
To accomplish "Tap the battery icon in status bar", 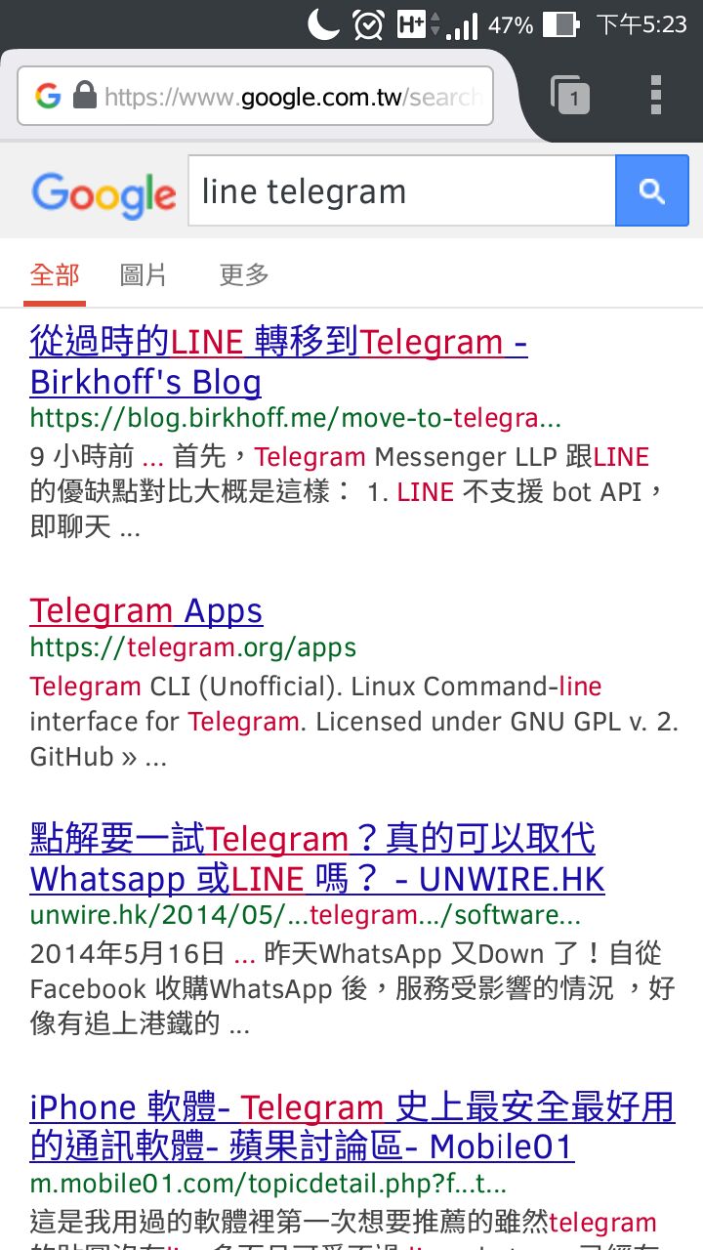I will click(x=560, y=24).
